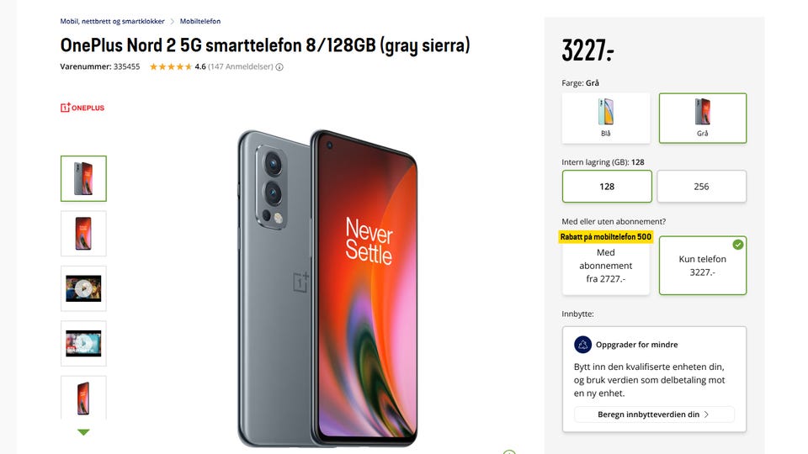Choose the Blå color swatch
Image resolution: width=808 pixels, height=454 pixels.
point(605,118)
